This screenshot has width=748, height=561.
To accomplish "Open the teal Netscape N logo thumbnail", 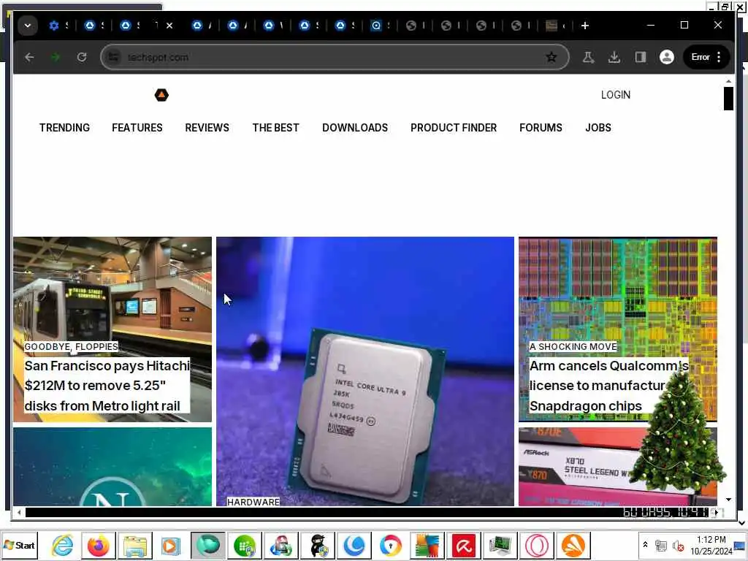I will pos(112,467).
